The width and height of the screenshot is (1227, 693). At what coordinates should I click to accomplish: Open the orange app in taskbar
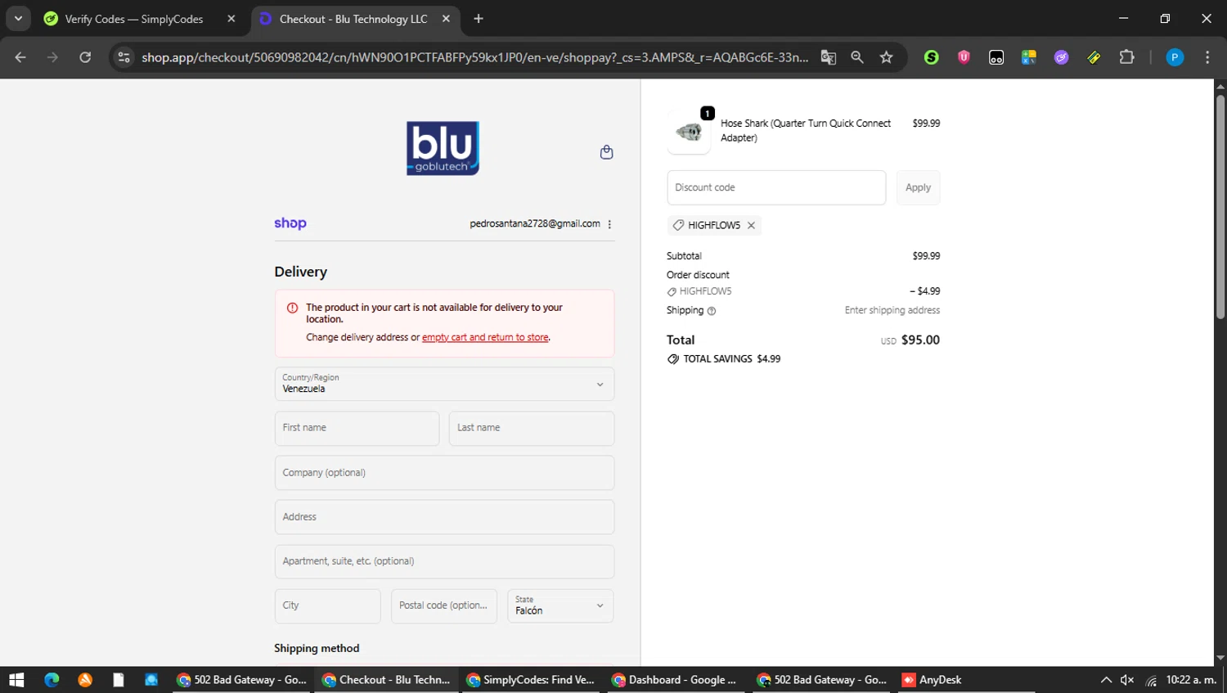[85, 680]
